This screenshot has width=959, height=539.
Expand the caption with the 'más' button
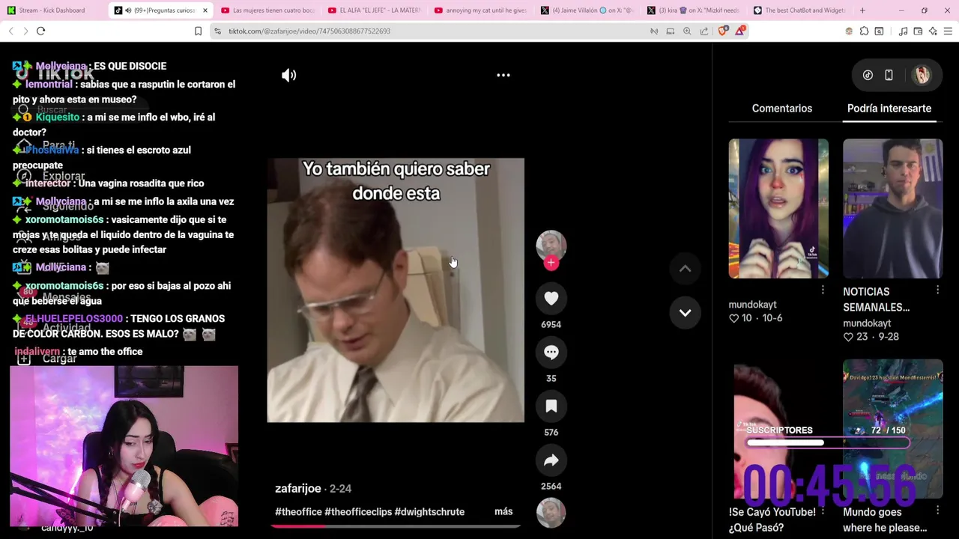click(503, 511)
